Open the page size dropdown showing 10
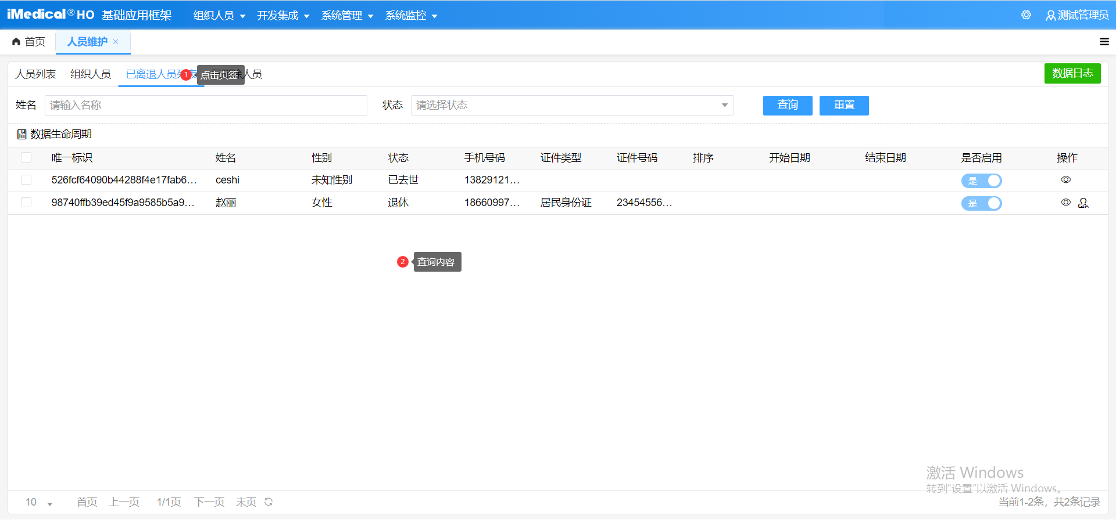 pos(39,502)
